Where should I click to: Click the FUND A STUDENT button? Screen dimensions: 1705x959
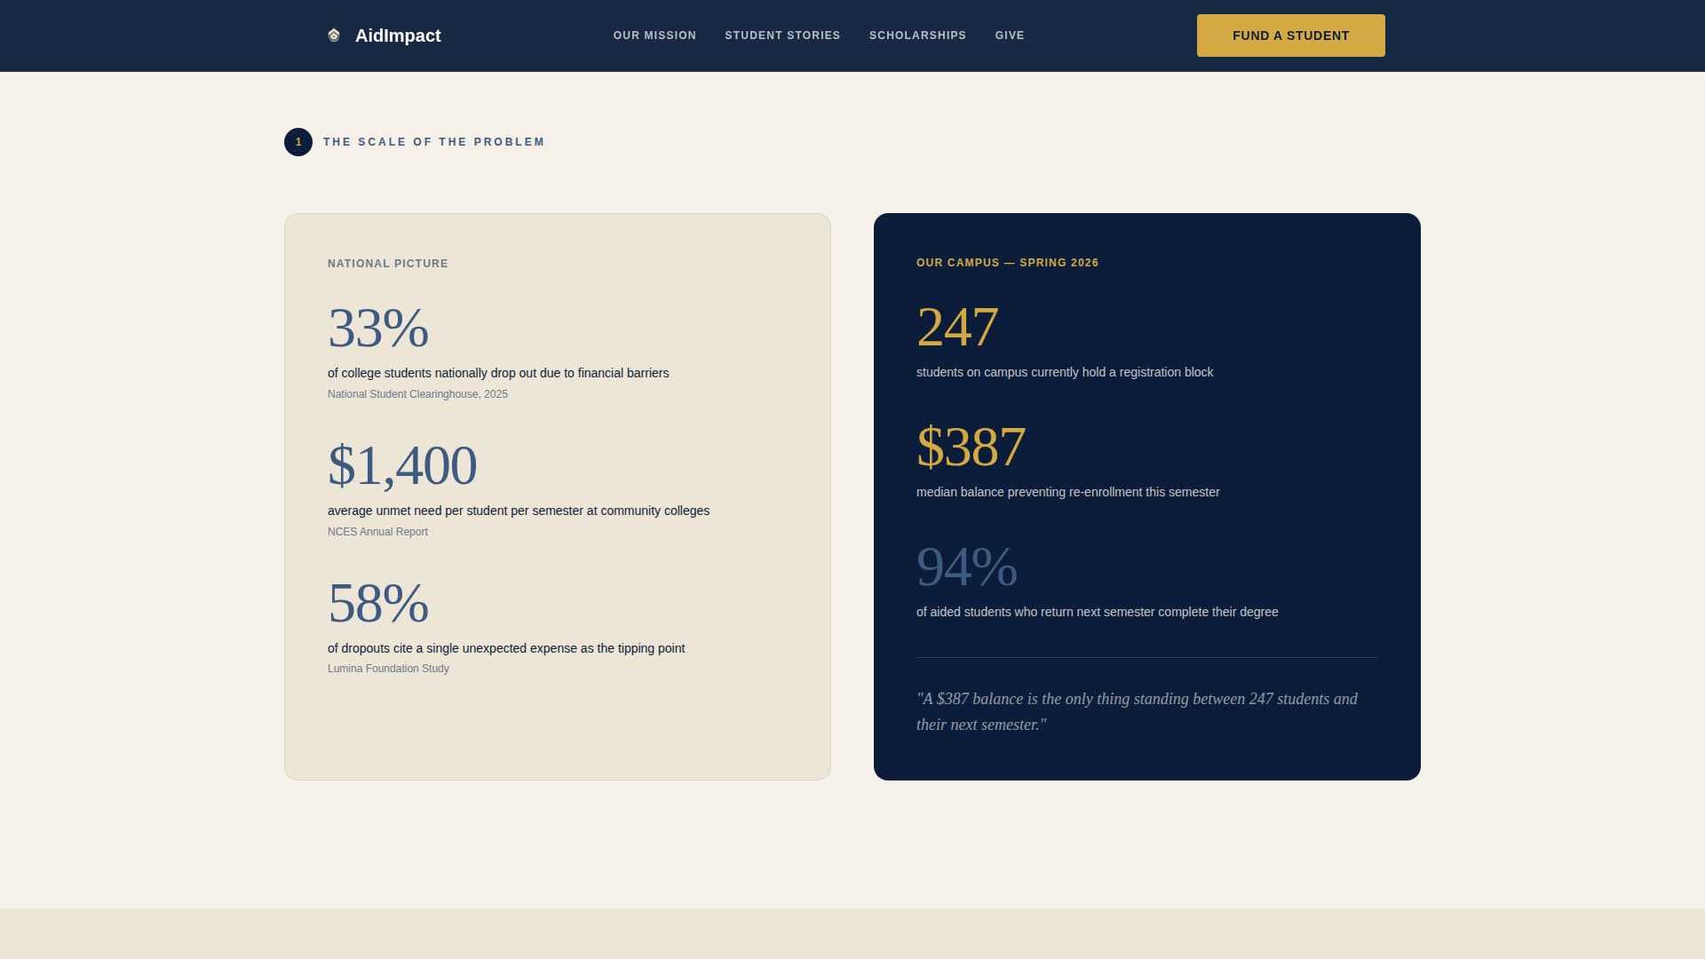pyautogui.click(x=1290, y=36)
